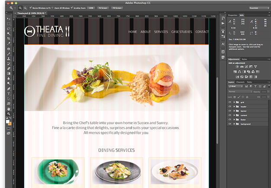Select the Horizontal Type tool
Image resolution: width=271 pixels, height=188 pixels.
[9, 94]
